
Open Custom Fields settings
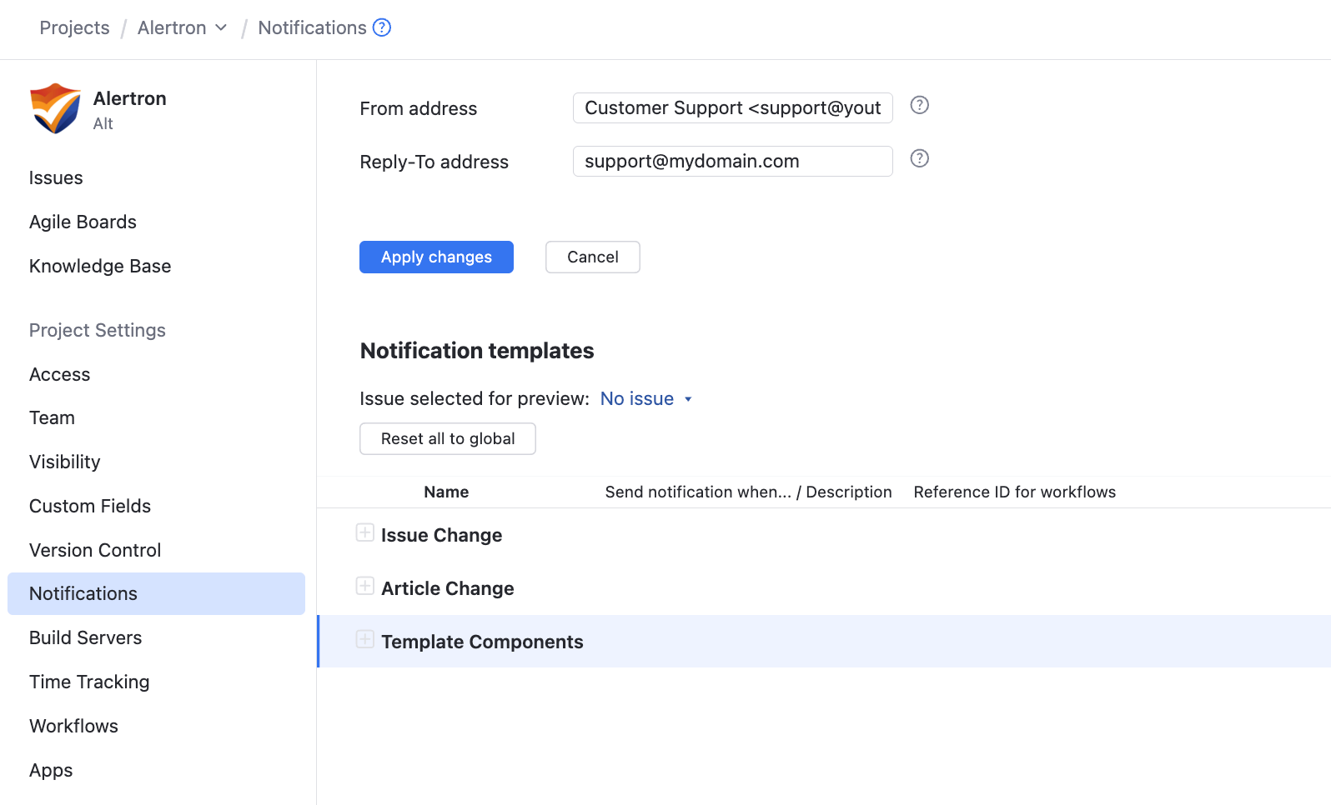click(90, 506)
